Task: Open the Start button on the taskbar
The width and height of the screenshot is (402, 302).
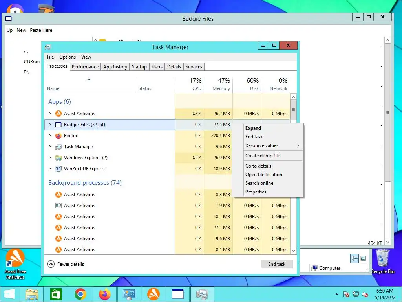Action: pos(9,294)
